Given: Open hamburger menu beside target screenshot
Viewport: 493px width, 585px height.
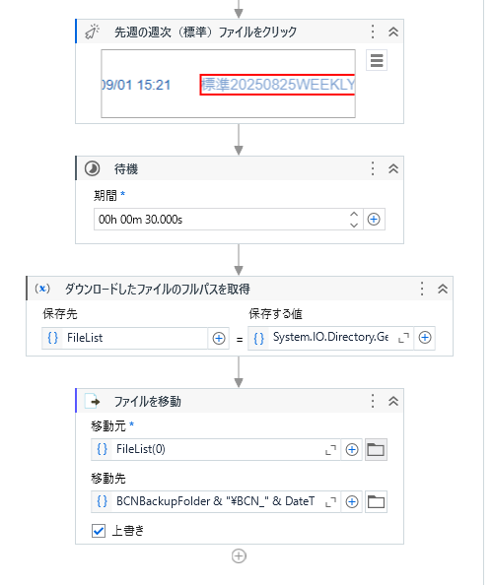Looking at the screenshot, I should pos(377,60).
